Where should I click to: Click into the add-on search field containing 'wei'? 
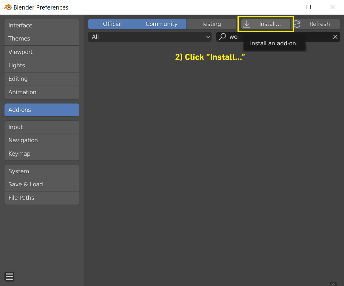point(278,37)
